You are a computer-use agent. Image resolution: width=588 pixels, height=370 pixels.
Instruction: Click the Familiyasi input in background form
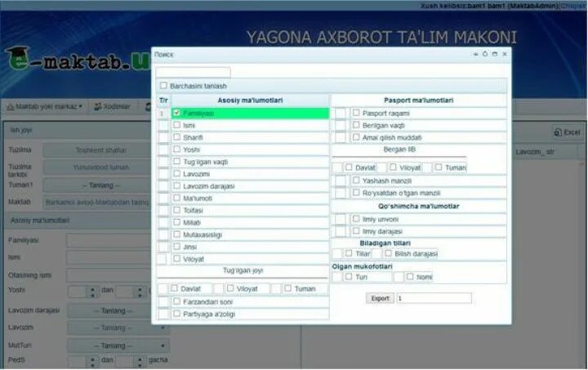coord(109,240)
